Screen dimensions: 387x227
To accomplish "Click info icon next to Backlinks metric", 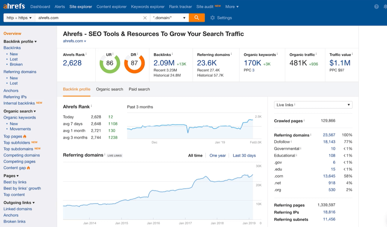I will pyautogui.click(x=172, y=54).
